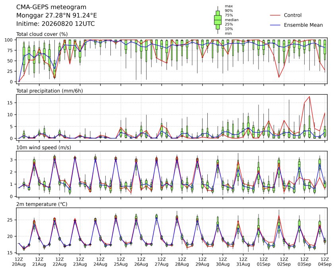
Task: Click the Monggar coordinates subtitle
Action: click(56, 16)
